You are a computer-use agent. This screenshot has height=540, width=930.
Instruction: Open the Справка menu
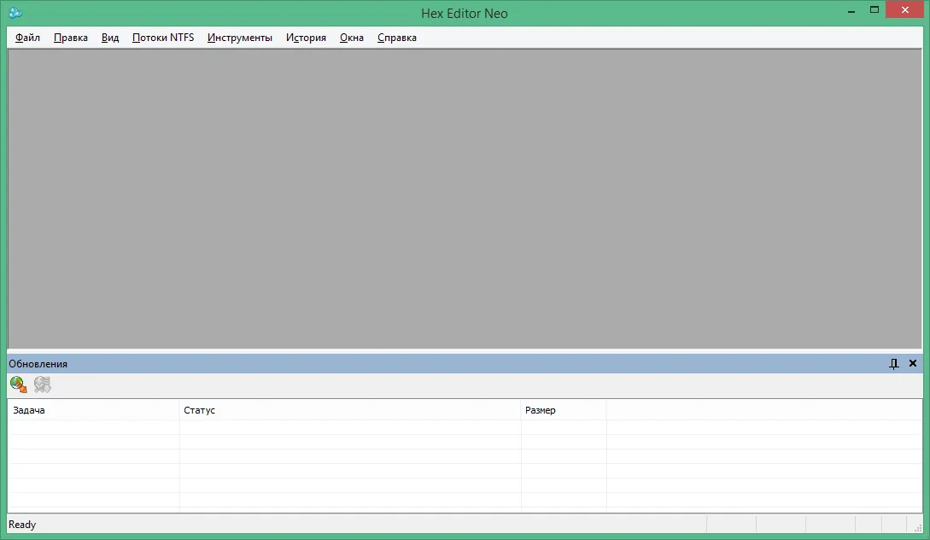point(397,38)
